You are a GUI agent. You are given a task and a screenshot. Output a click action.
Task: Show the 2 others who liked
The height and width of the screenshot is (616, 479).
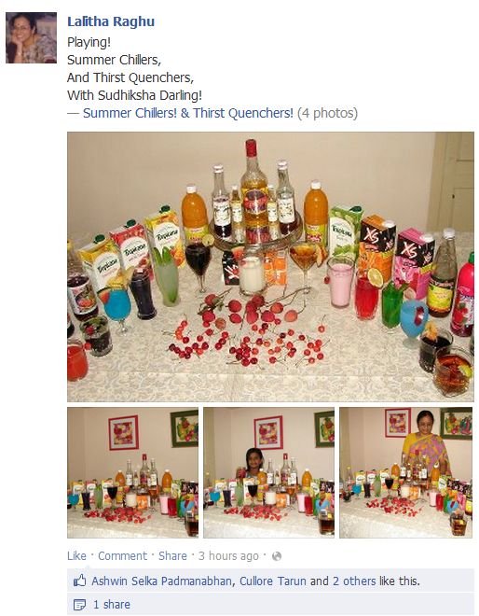[x=354, y=581]
